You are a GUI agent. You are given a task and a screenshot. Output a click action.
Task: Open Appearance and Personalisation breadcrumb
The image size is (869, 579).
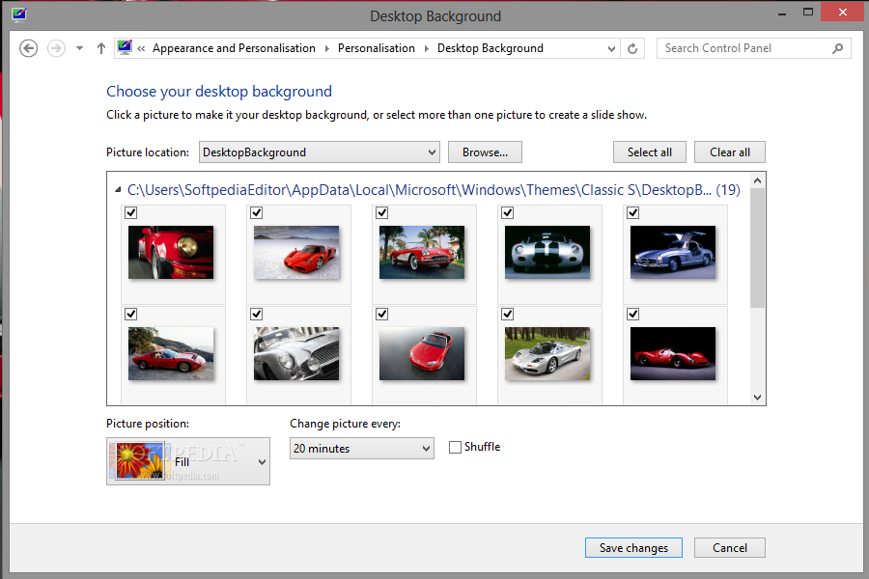[234, 48]
